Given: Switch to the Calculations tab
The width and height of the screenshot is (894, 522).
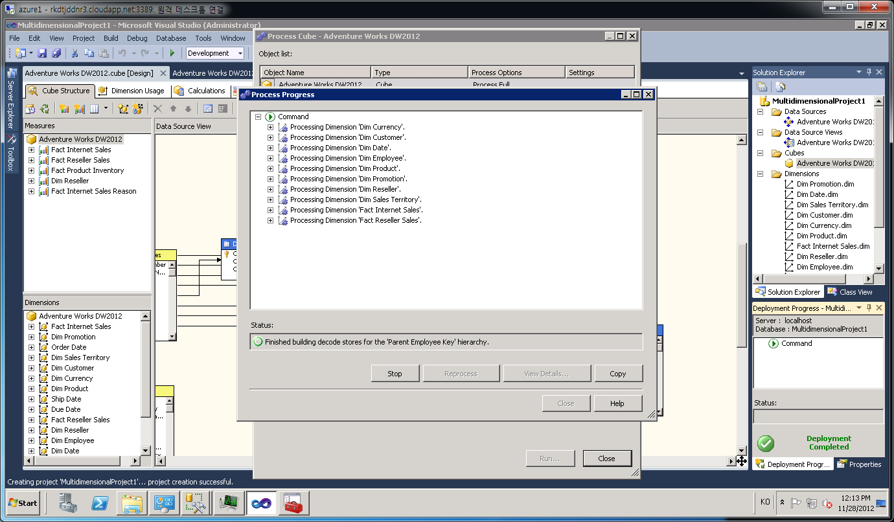Looking at the screenshot, I should click(200, 91).
